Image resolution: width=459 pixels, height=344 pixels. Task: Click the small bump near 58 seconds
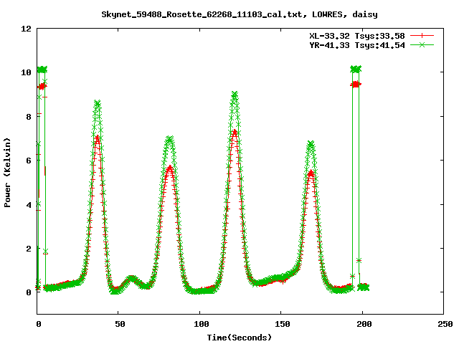point(132,278)
